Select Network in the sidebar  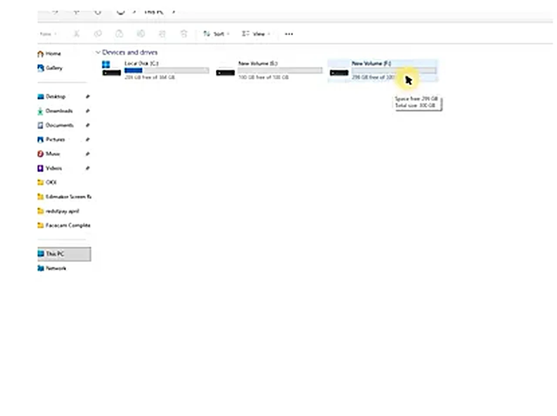[x=52, y=268]
